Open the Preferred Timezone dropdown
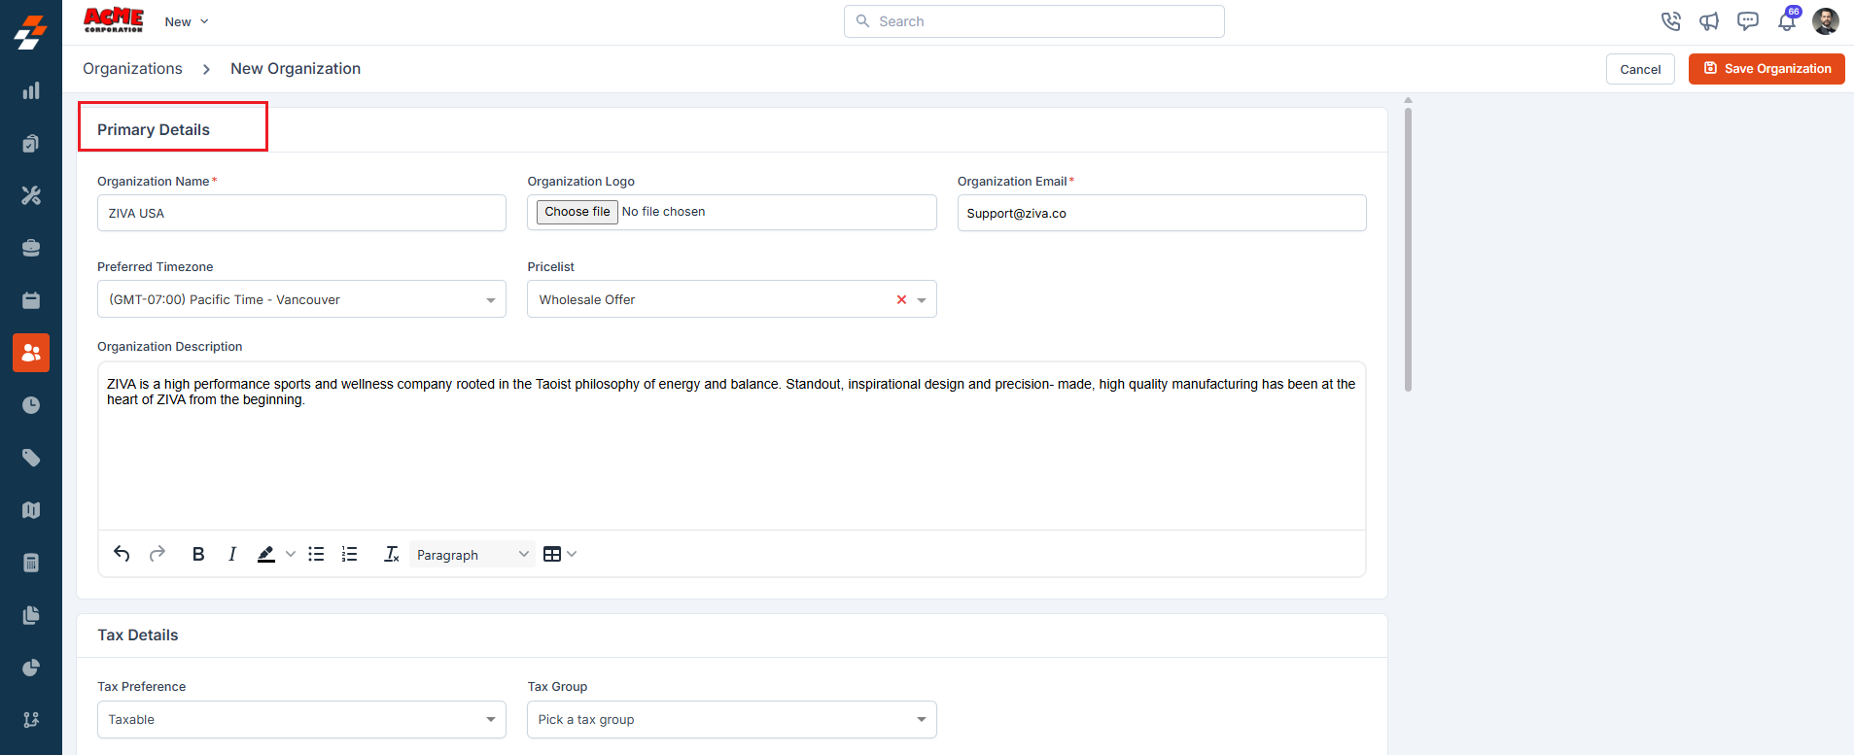 (x=301, y=299)
